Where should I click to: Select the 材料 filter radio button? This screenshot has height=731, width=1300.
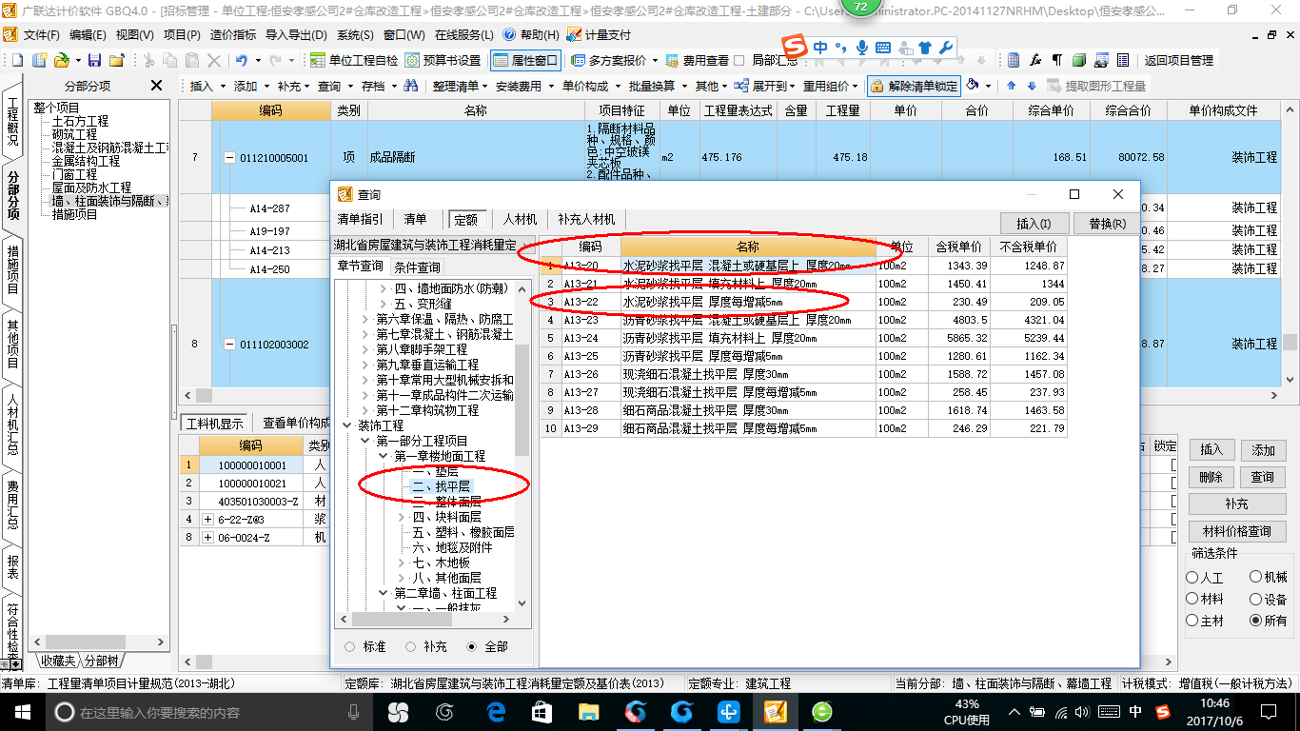1192,600
